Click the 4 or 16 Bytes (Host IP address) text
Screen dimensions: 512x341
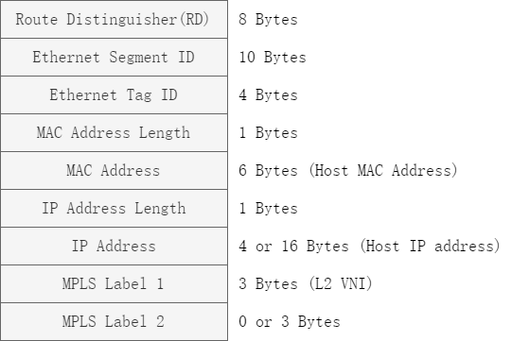pos(369,247)
